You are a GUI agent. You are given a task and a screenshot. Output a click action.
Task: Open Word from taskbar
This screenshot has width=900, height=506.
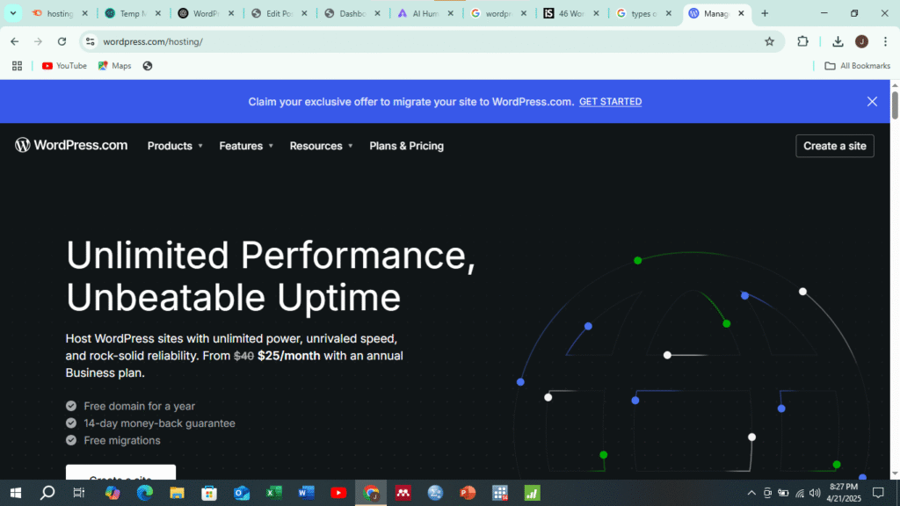306,493
